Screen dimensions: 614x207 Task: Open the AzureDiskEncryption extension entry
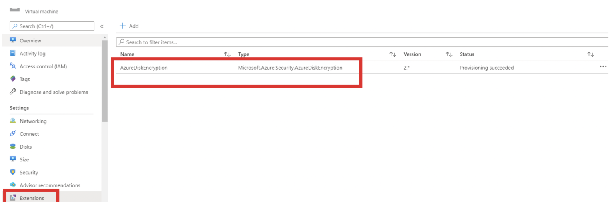(x=144, y=68)
